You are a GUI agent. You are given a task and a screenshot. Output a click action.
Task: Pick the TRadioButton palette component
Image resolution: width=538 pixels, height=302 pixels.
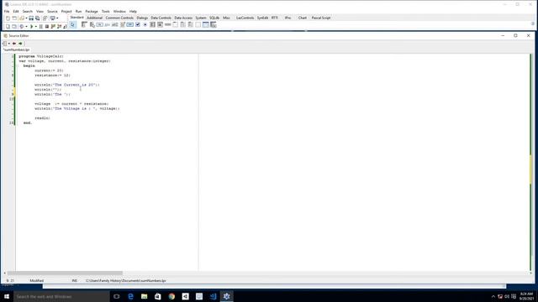tap(145, 24)
